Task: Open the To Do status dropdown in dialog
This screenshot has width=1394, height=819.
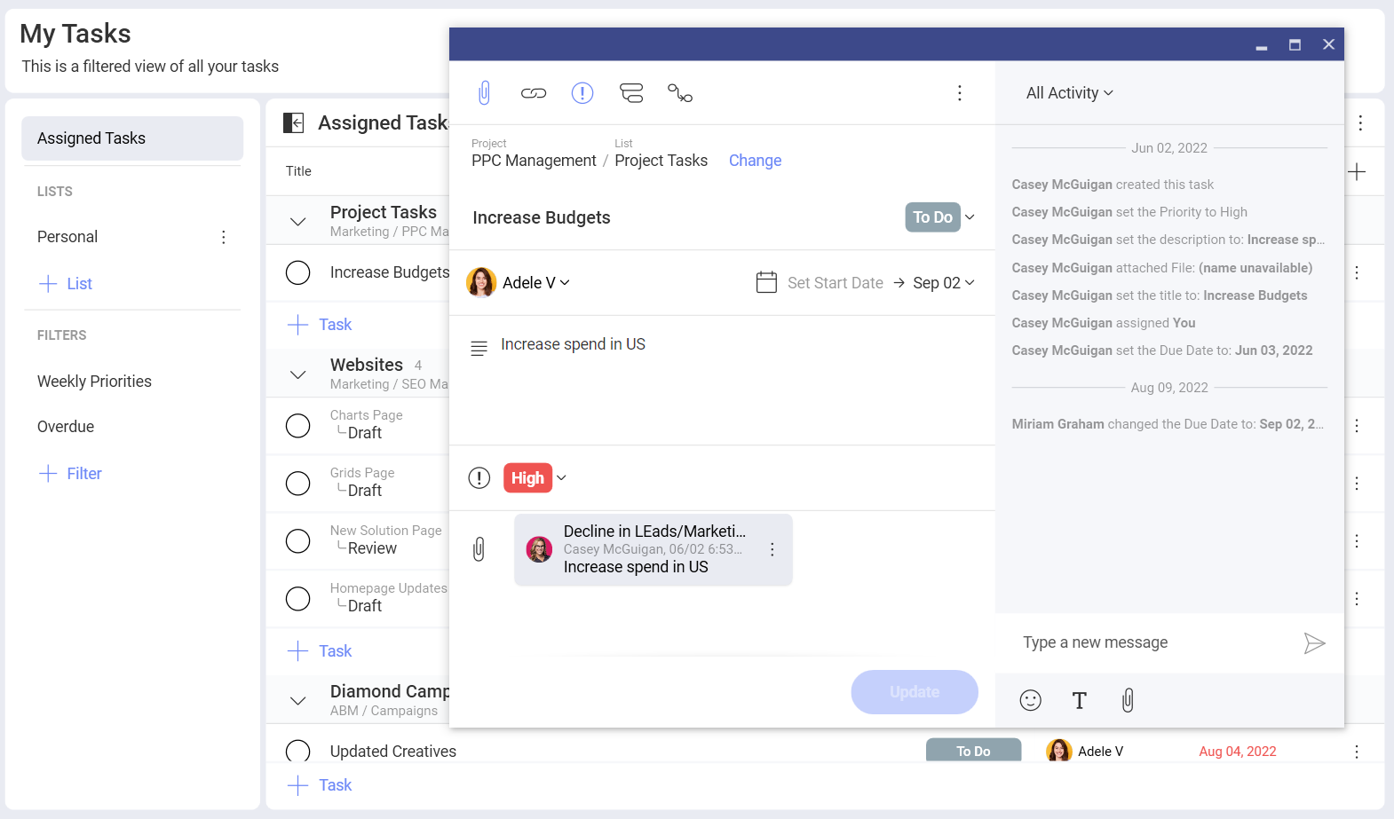Action: pyautogui.click(x=940, y=217)
